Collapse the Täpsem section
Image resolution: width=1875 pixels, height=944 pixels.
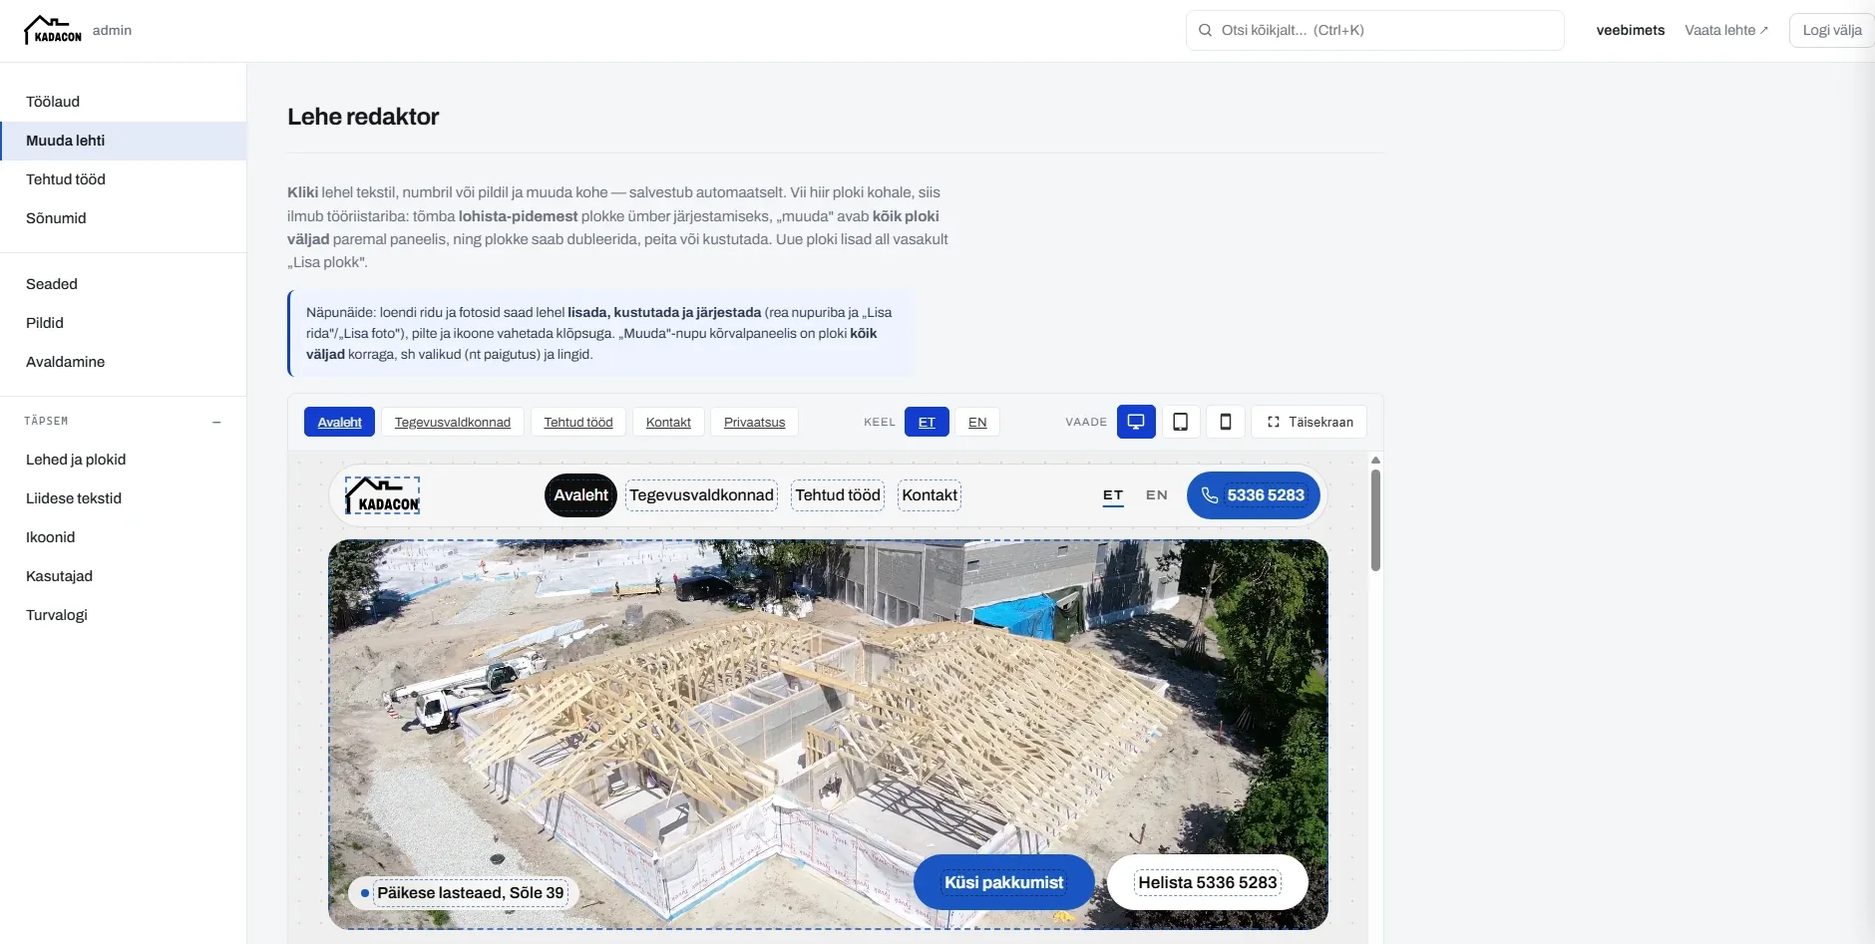pos(216,422)
